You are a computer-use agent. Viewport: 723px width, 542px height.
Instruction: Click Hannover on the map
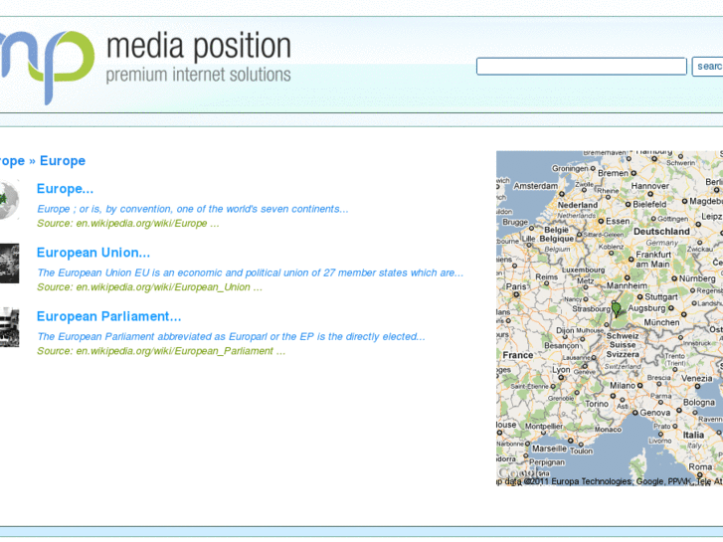click(x=650, y=186)
